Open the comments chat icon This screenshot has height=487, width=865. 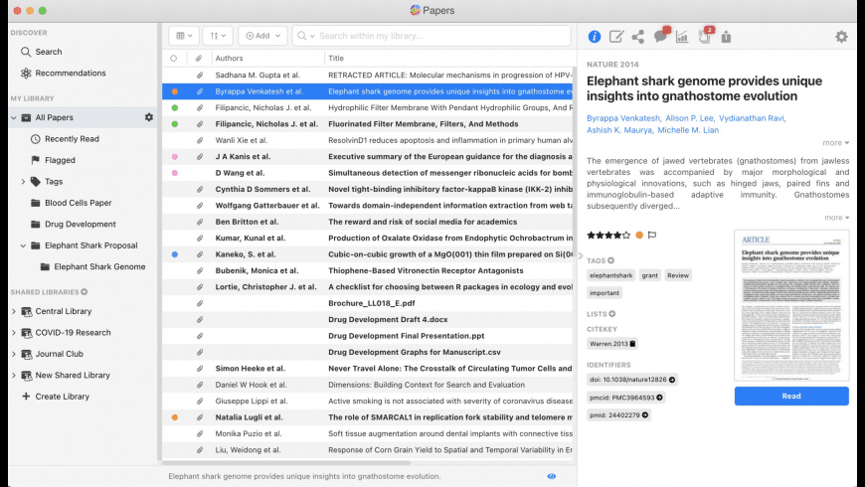(x=661, y=36)
